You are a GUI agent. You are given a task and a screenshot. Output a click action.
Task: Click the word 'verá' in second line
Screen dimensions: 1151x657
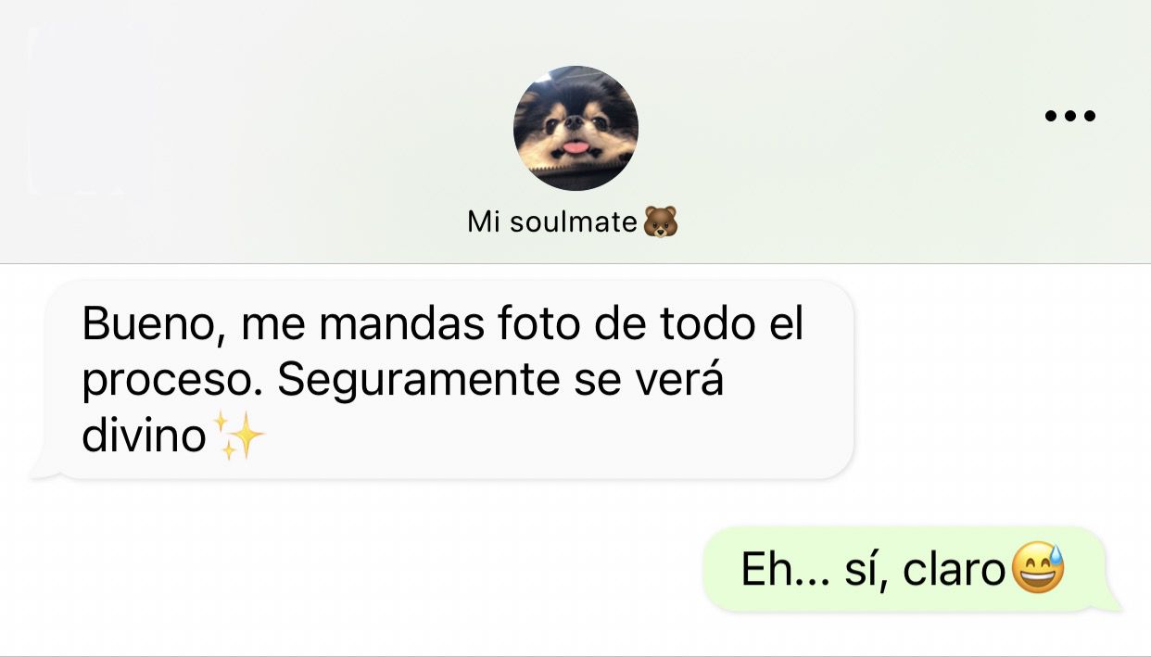point(681,381)
